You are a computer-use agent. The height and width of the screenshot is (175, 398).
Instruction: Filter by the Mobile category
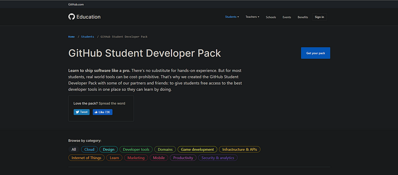tap(159, 158)
